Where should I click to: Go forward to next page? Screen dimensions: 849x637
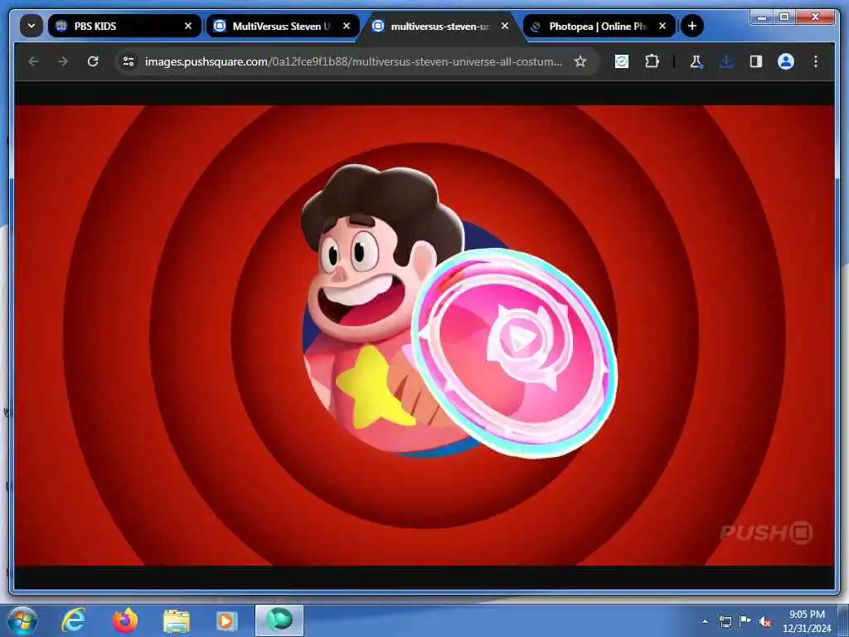[63, 61]
